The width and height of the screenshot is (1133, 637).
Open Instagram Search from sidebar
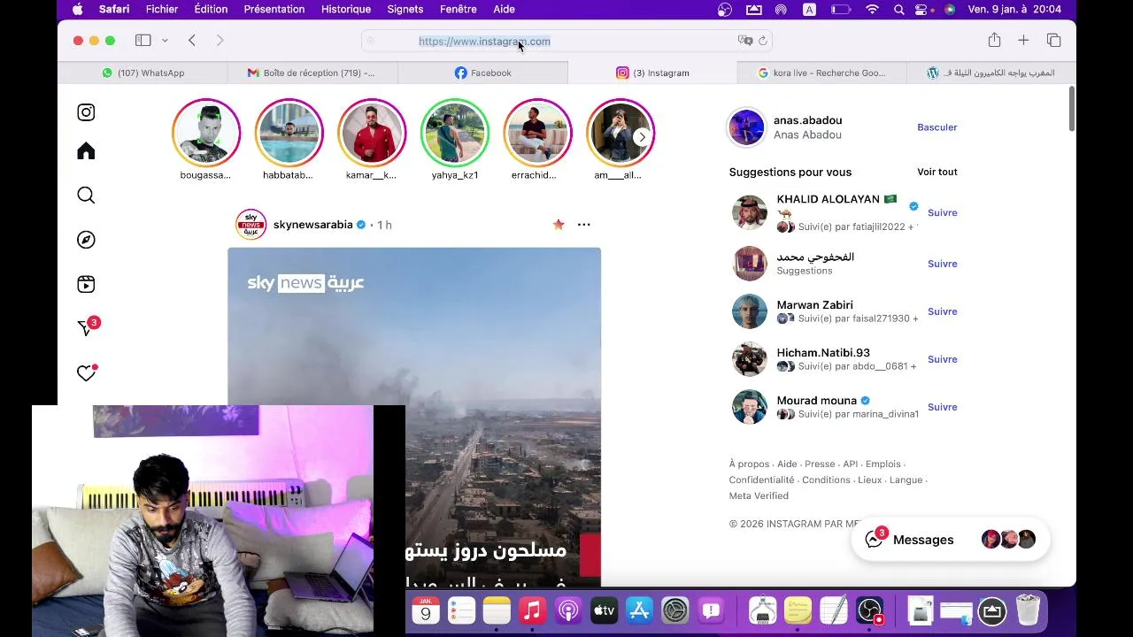pos(86,196)
